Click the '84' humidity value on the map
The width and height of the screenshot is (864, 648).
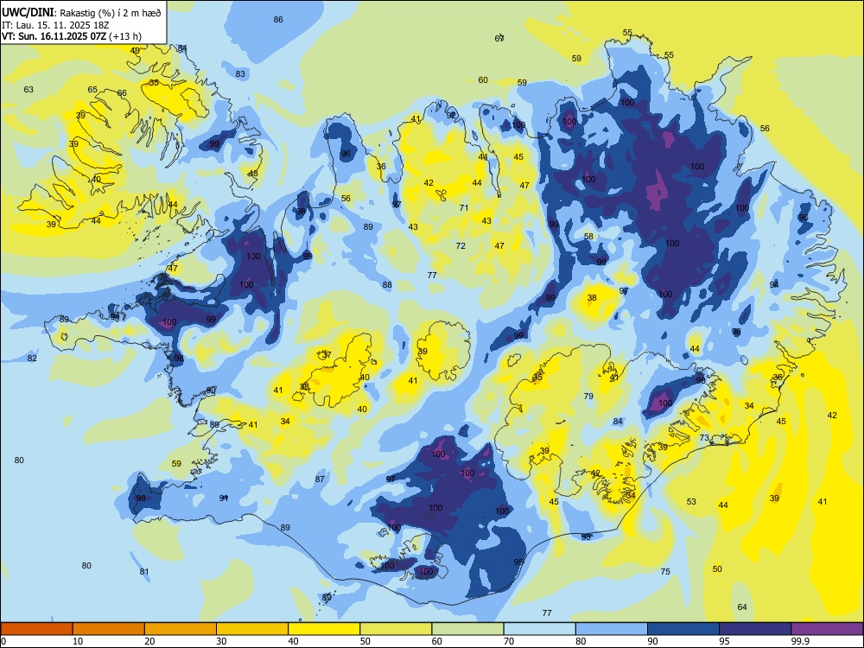(618, 421)
